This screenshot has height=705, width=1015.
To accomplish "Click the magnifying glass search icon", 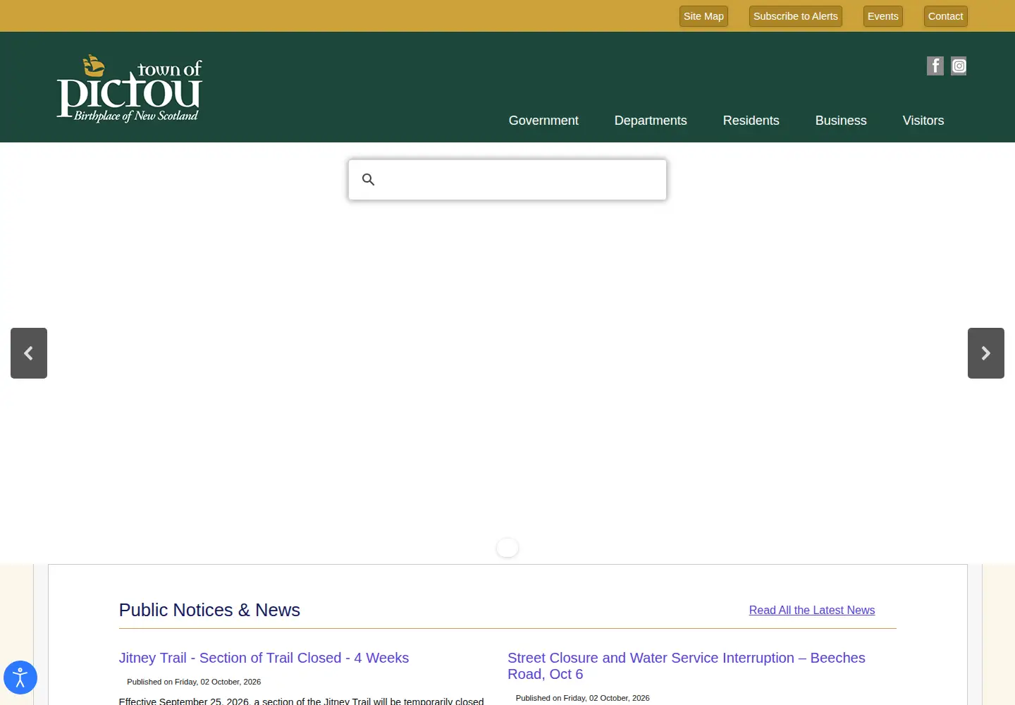I will tap(368, 180).
